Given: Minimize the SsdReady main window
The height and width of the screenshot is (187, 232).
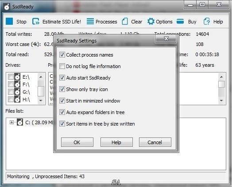Looking at the screenshot, I should point(190,5).
